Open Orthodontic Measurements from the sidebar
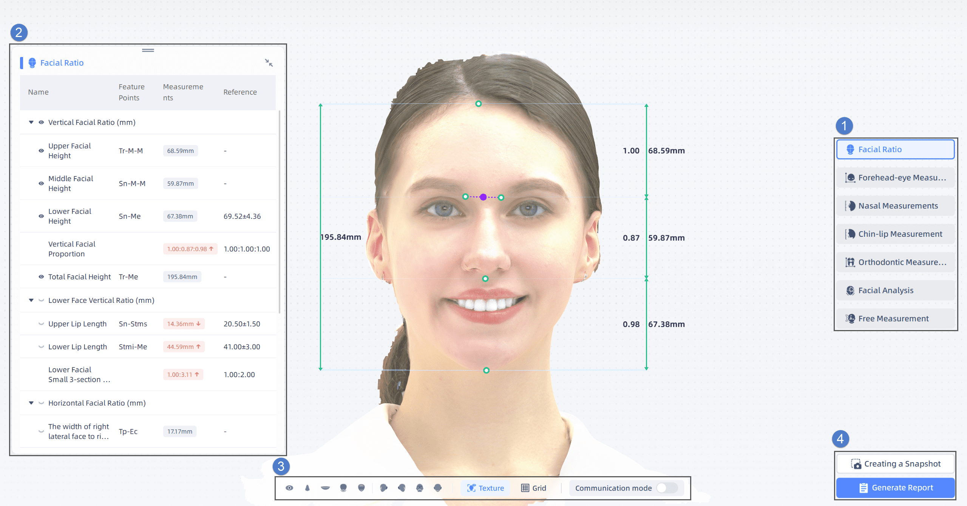Viewport: 967px width, 506px height. point(895,262)
